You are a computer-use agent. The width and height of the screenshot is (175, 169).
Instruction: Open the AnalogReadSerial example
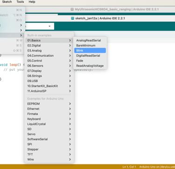tap(90, 41)
